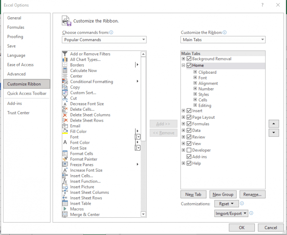Expand the Alignment group node
The height and width of the screenshot is (235, 287).
(x=195, y=83)
